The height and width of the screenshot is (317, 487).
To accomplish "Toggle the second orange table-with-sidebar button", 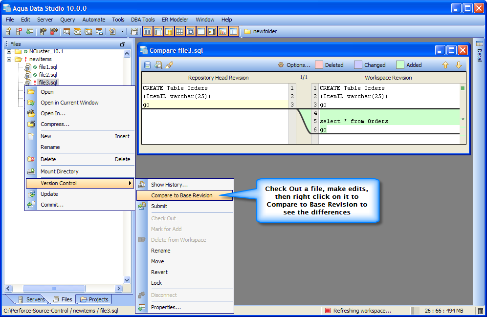I will (x=158, y=31).
